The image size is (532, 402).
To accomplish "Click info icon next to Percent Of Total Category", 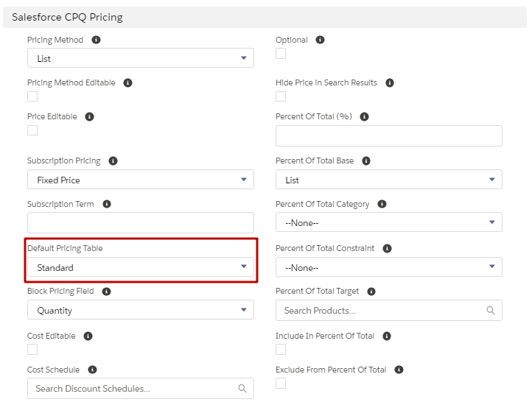I will [x=382, y=204].
